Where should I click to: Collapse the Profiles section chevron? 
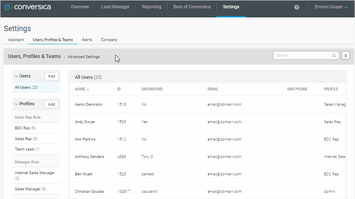[16, 104]
